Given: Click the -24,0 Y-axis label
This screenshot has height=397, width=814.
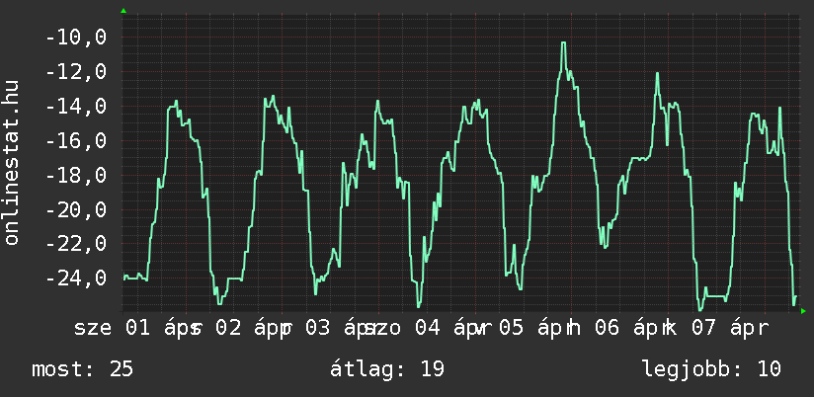Looking at the screenshot, I should coord(75,278).
